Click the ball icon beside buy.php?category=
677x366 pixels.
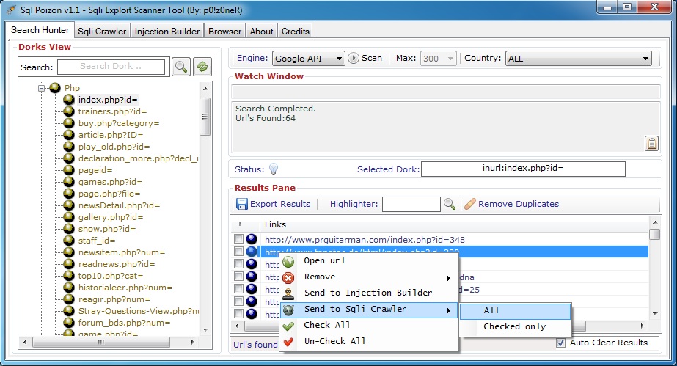69,123
